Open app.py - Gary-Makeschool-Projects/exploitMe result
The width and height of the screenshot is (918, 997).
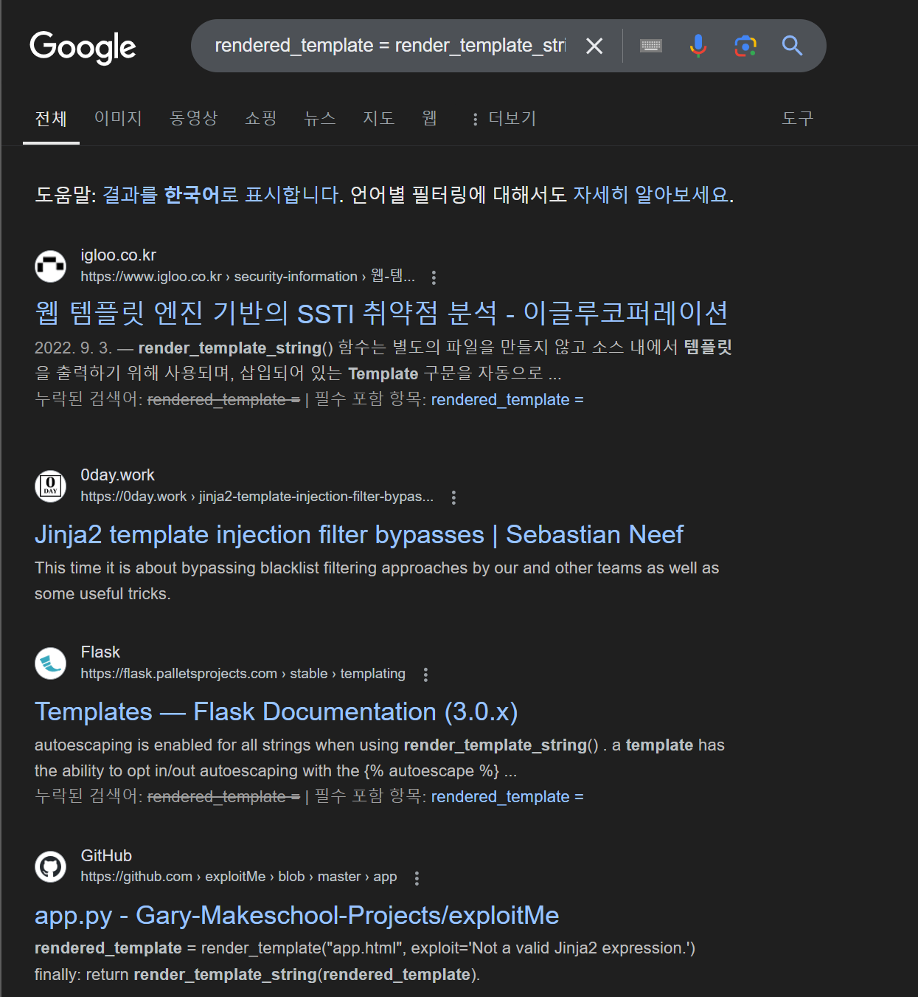[x=297, y=915]
